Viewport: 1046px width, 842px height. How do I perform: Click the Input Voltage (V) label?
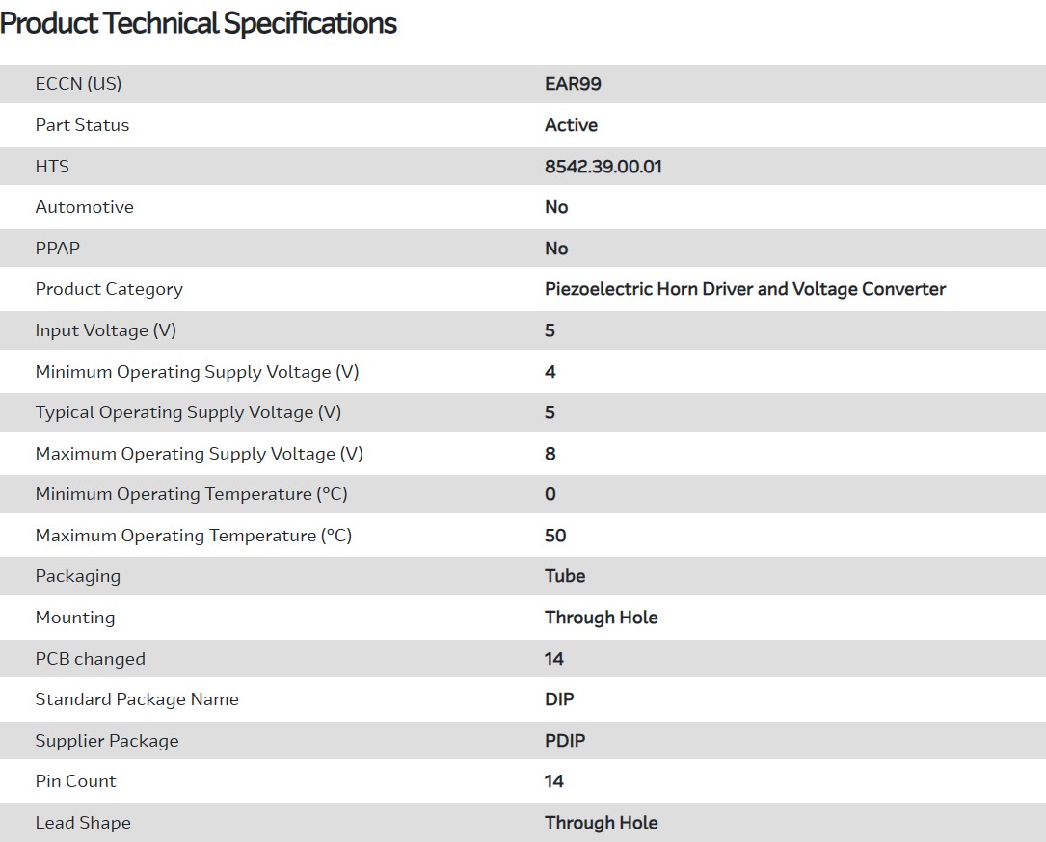(106, 330)
